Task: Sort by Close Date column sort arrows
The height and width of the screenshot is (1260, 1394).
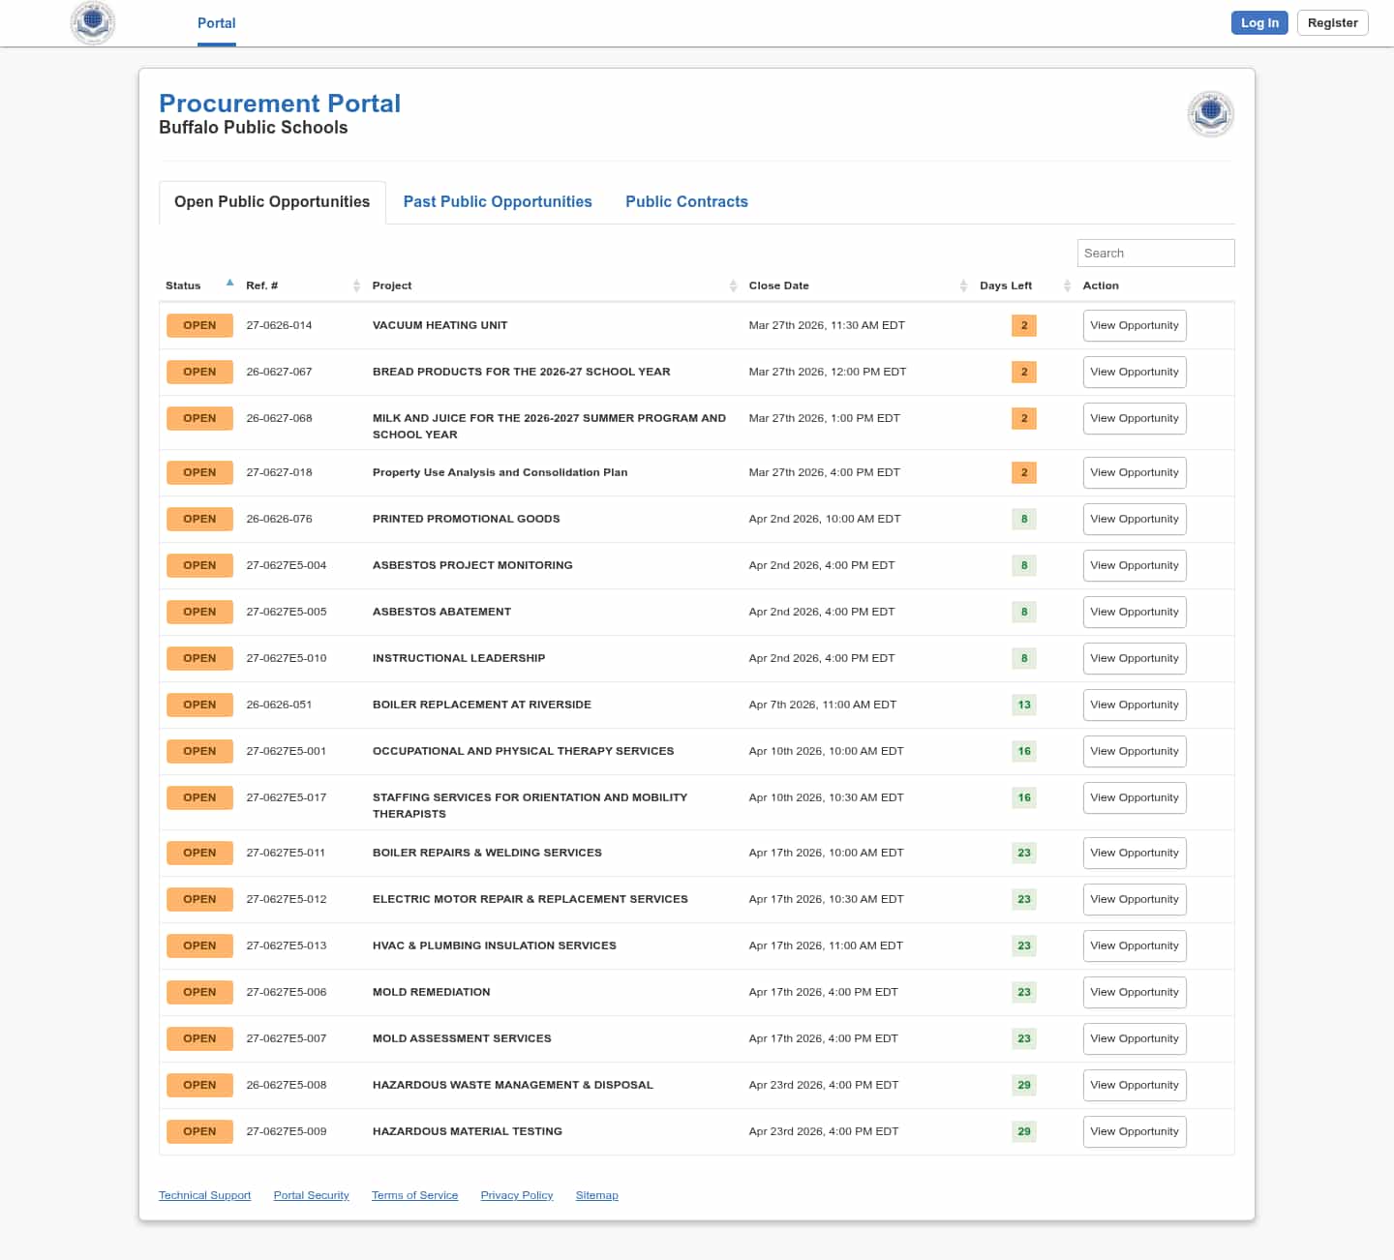Action: 963,285
